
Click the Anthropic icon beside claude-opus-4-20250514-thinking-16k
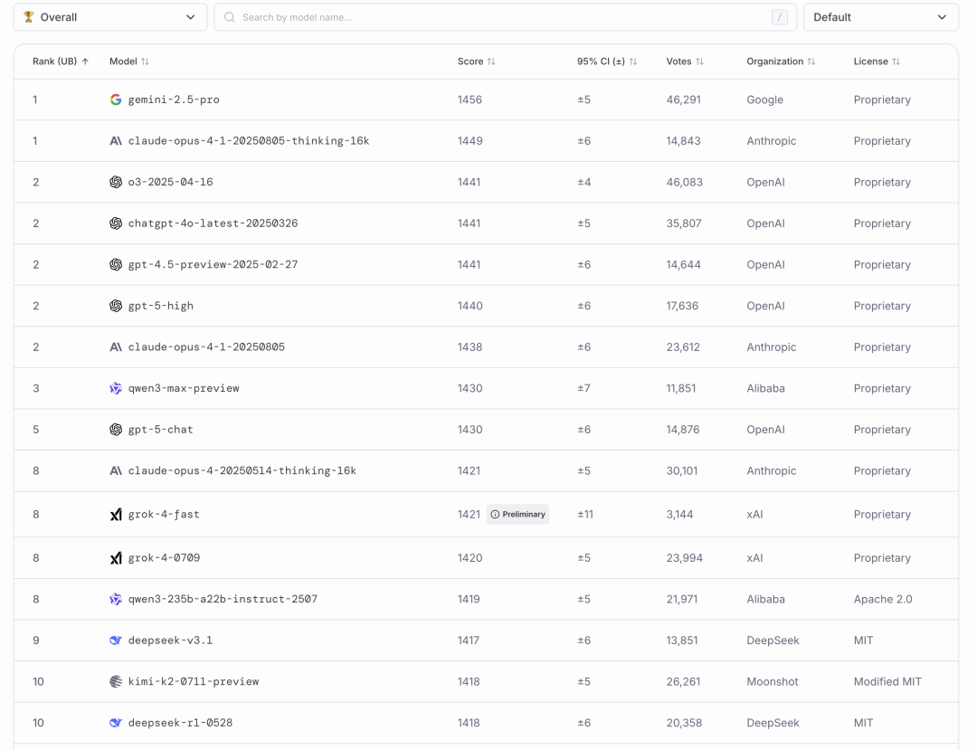coord(115,470)
